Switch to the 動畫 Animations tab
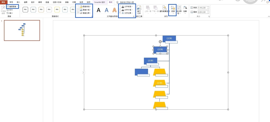Viewport: 270px width, 122px height. pos(47,2)
